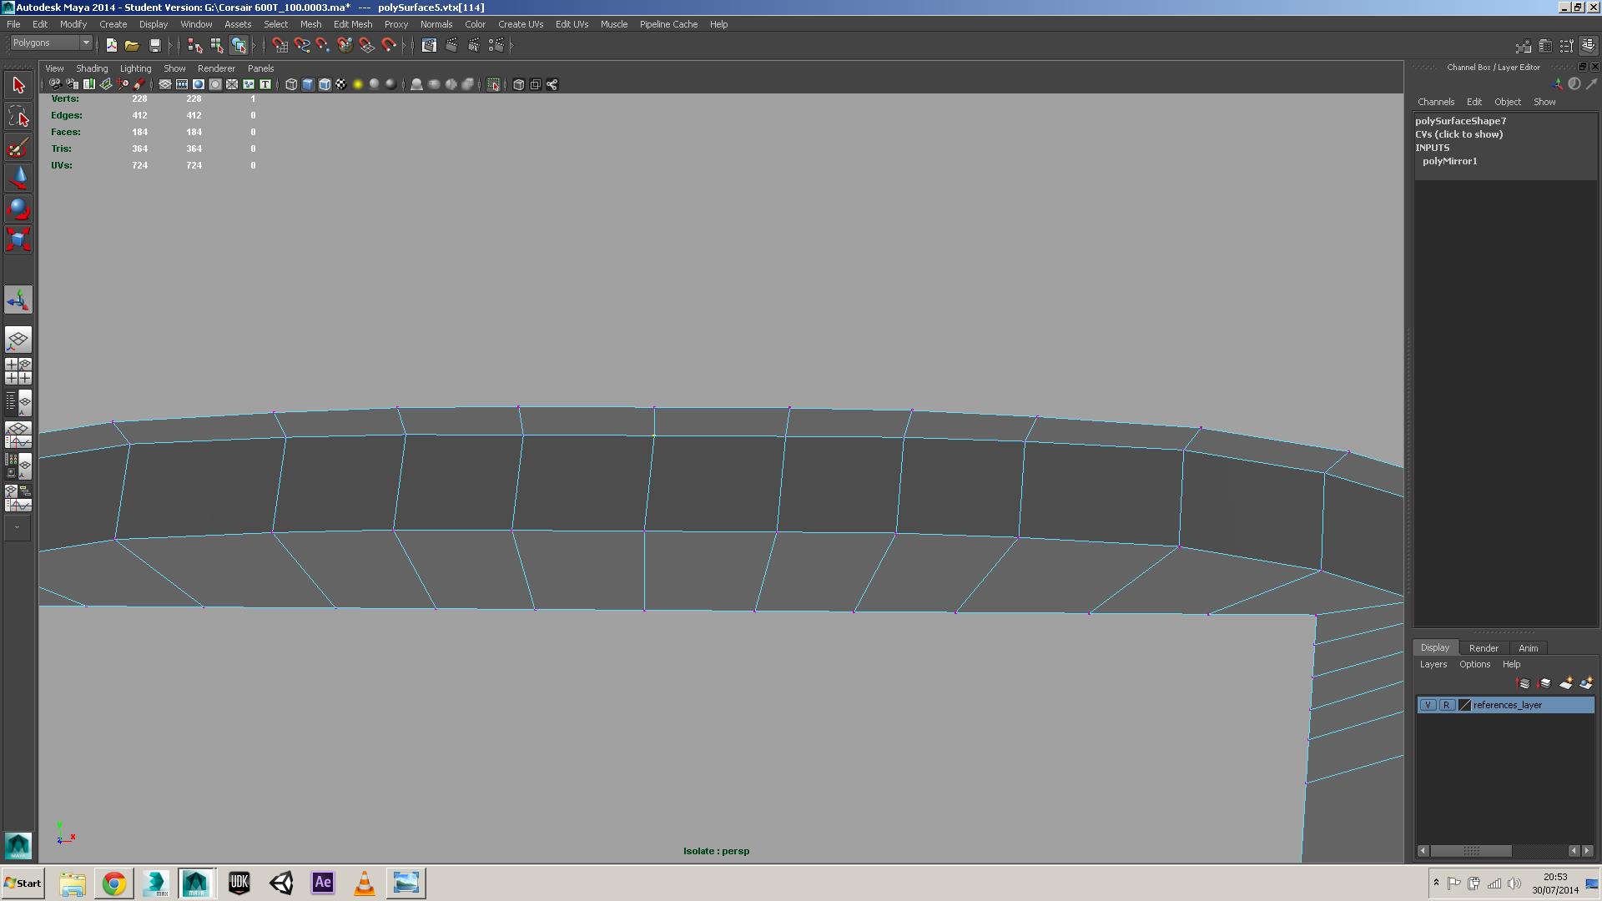Screen dimensions: 1602x901
Task: Open the panel Shading menu
Action: coord(92,68)
